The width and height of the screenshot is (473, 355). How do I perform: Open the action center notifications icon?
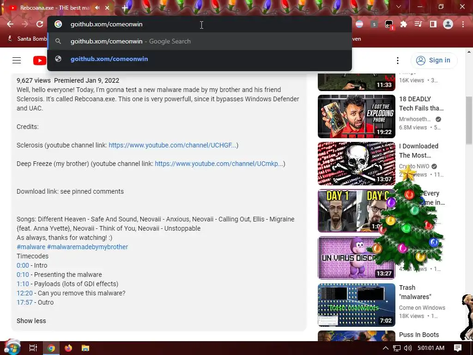pos(458,348)
